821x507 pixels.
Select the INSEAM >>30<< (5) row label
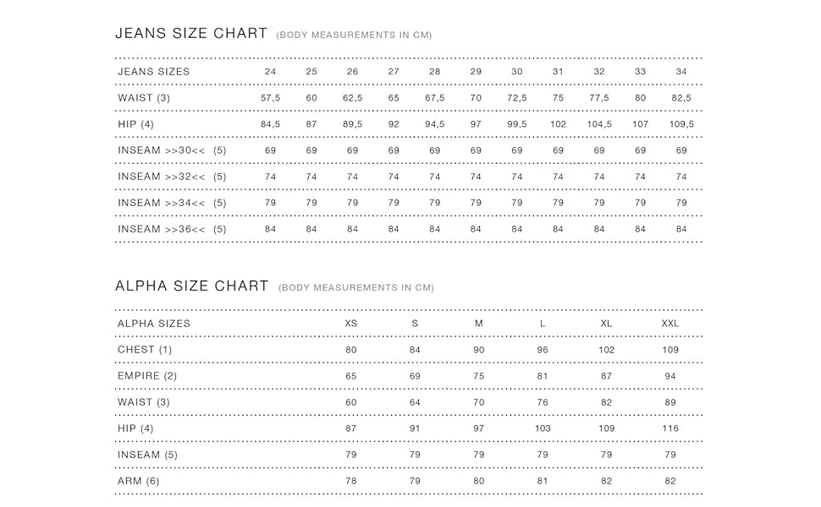click(x=172, y=150)
